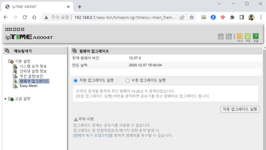Click the 메뉴탐색기 panel header

(x=35, y=51)
